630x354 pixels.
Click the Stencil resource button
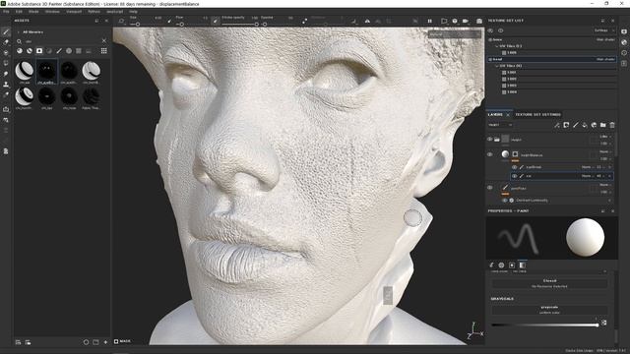tap(549, 283)
